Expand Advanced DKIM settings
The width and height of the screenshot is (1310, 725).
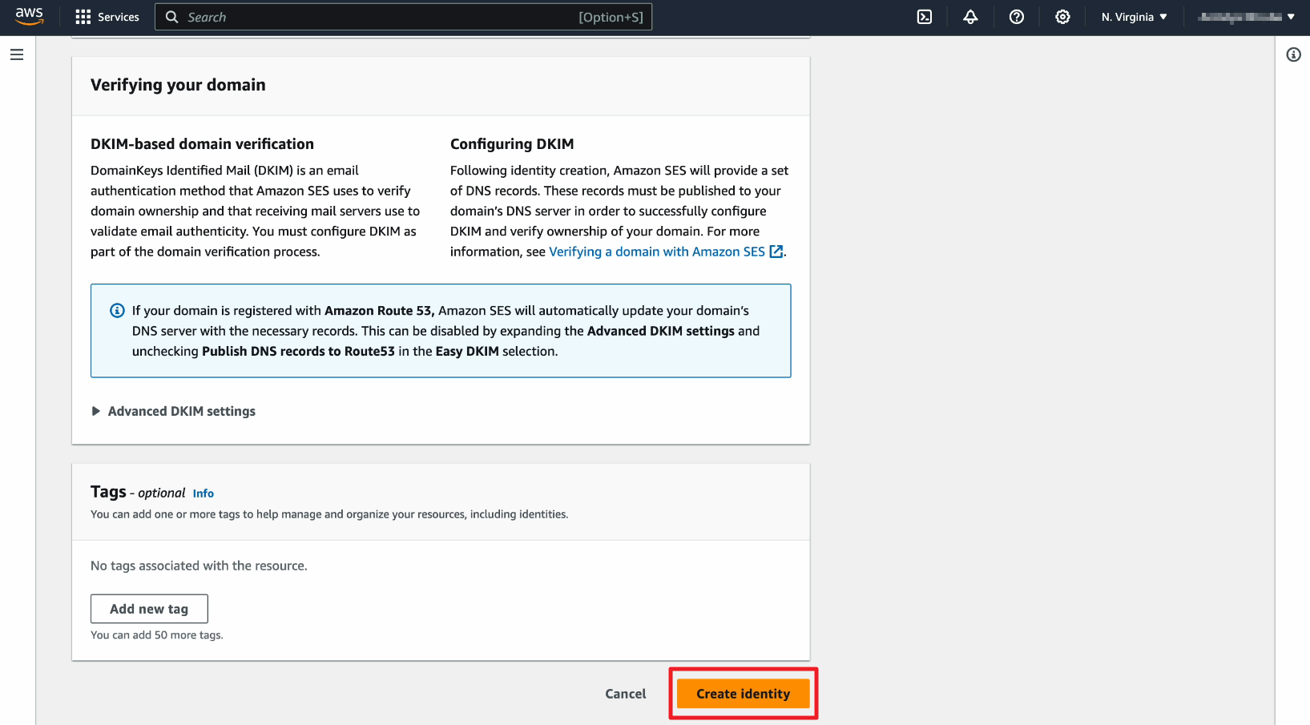coord(181,411)
